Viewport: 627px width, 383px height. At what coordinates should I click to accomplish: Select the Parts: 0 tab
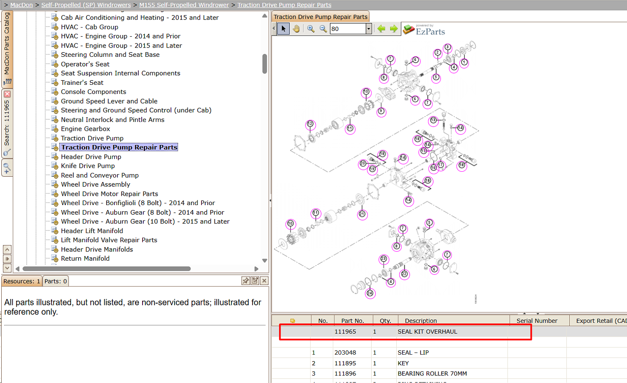tap(56, 281)
